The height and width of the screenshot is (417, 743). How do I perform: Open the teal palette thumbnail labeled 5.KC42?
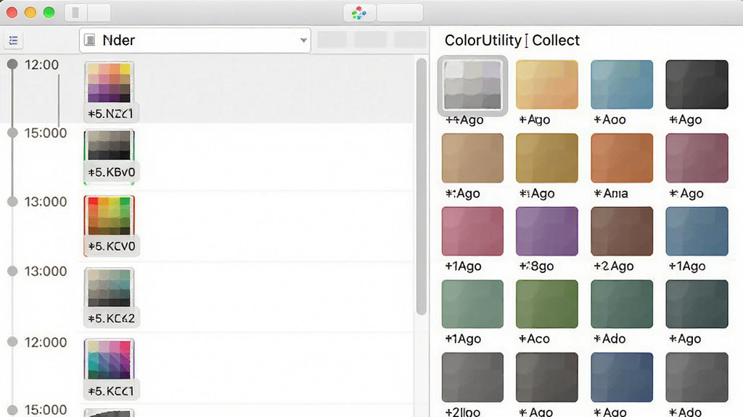110,288
